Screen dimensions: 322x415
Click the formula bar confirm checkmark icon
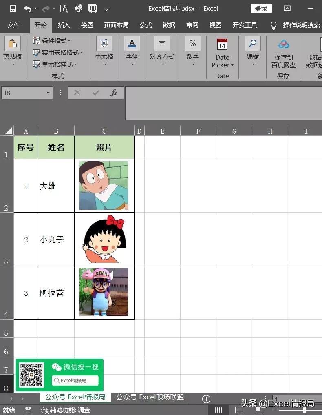click(x=96, y=93)
